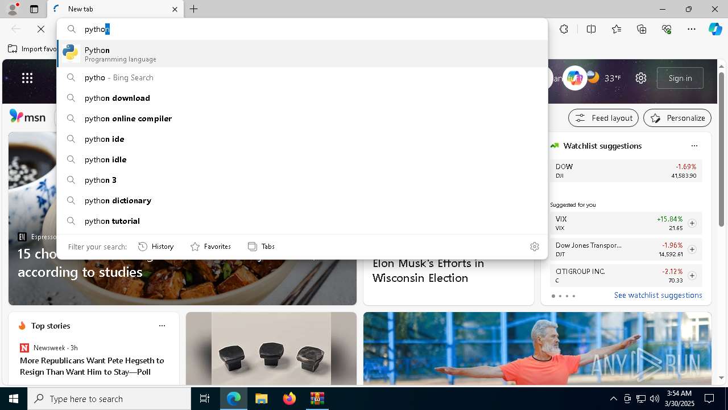Open Task View on taskbar

click(205, 399)
